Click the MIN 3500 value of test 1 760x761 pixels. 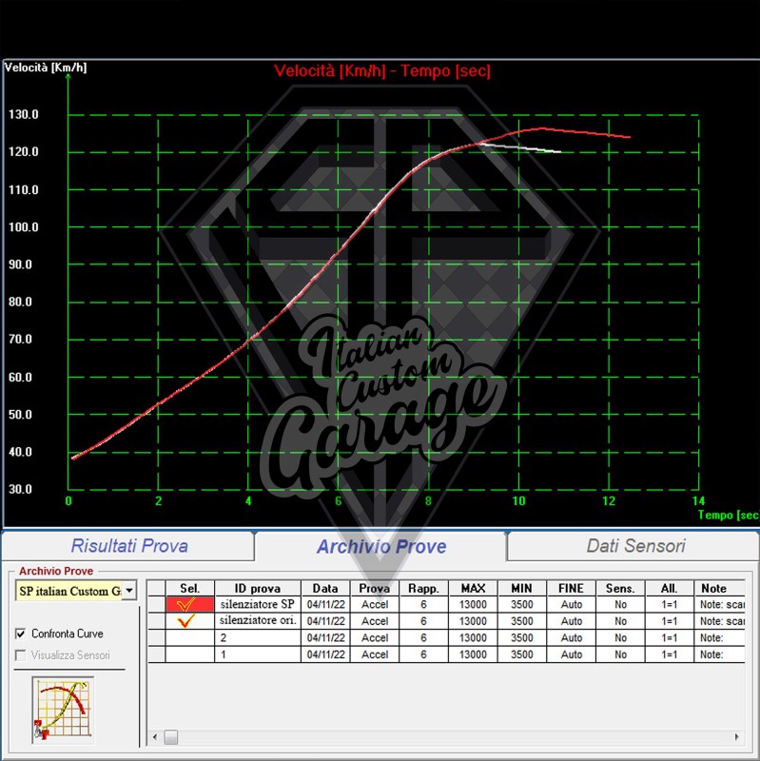pyautogui.click(x=522, y=654)
